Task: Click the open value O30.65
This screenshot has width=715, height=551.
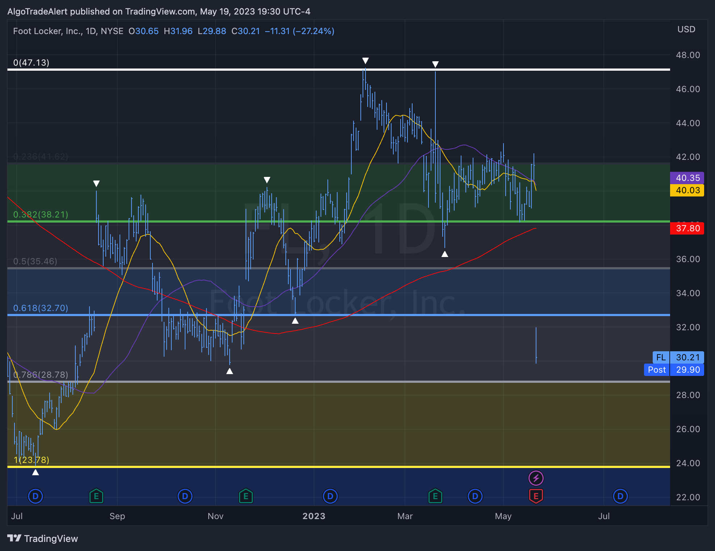Action: pos(143,31)
